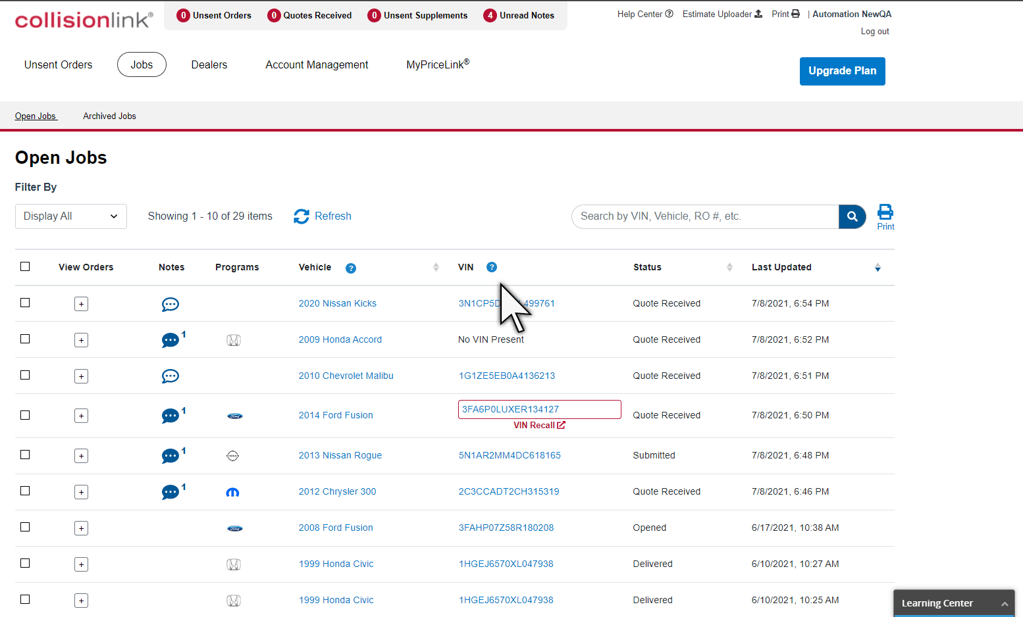
Task: Expand orders for 2010 Chevrolet Malibu
Action: pyautogui.click(x=81, y=376)
